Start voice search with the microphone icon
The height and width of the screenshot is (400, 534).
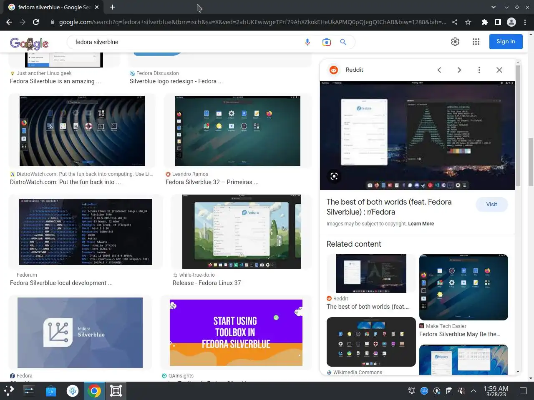[307, 42]
